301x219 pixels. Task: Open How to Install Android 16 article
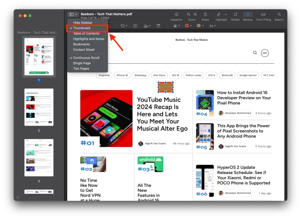click(244, 98)
